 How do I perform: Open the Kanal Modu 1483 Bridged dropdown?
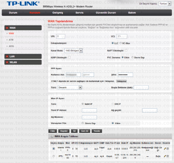pyautogui.click(x=73, y=51)
